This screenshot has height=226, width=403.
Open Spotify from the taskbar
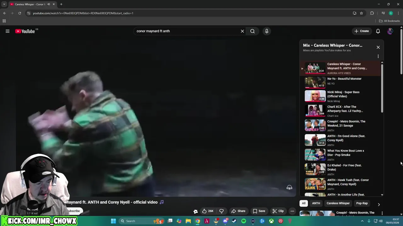244,221
